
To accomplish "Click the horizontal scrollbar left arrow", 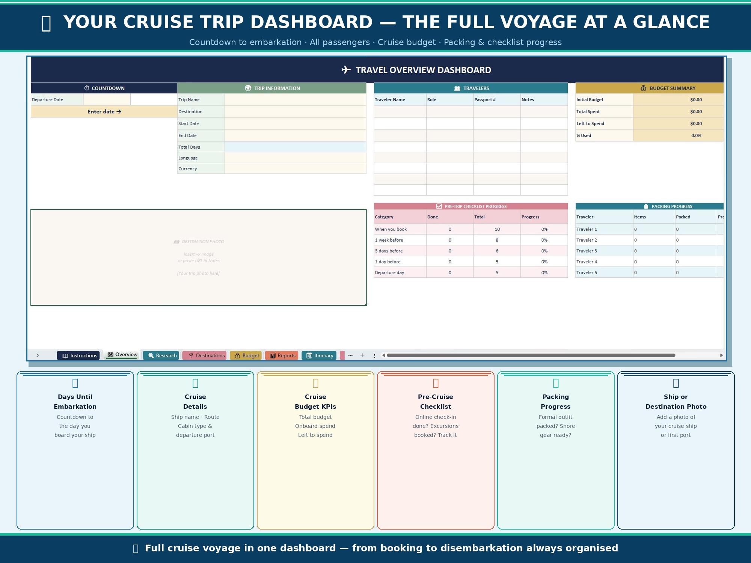I will [x=383, y=355].
